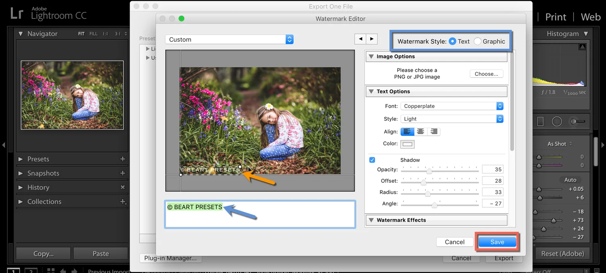Screen dimensions: 606x273
Task: Disable the Shadow checkbox
Action: (x=372, y=160)
